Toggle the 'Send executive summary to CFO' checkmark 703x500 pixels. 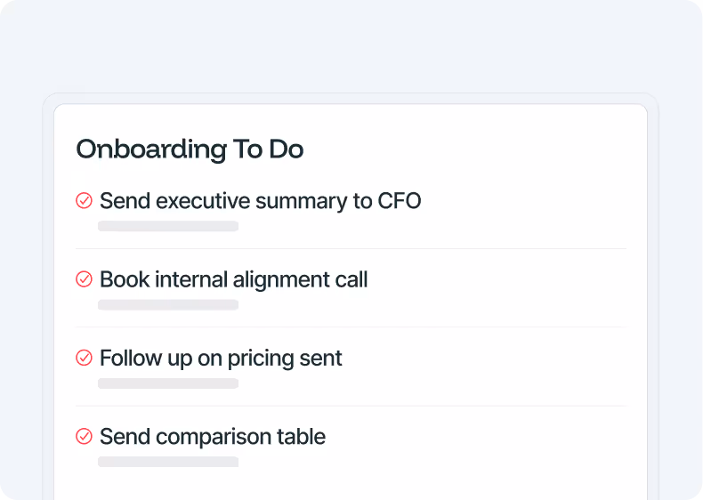click(84, 201)
